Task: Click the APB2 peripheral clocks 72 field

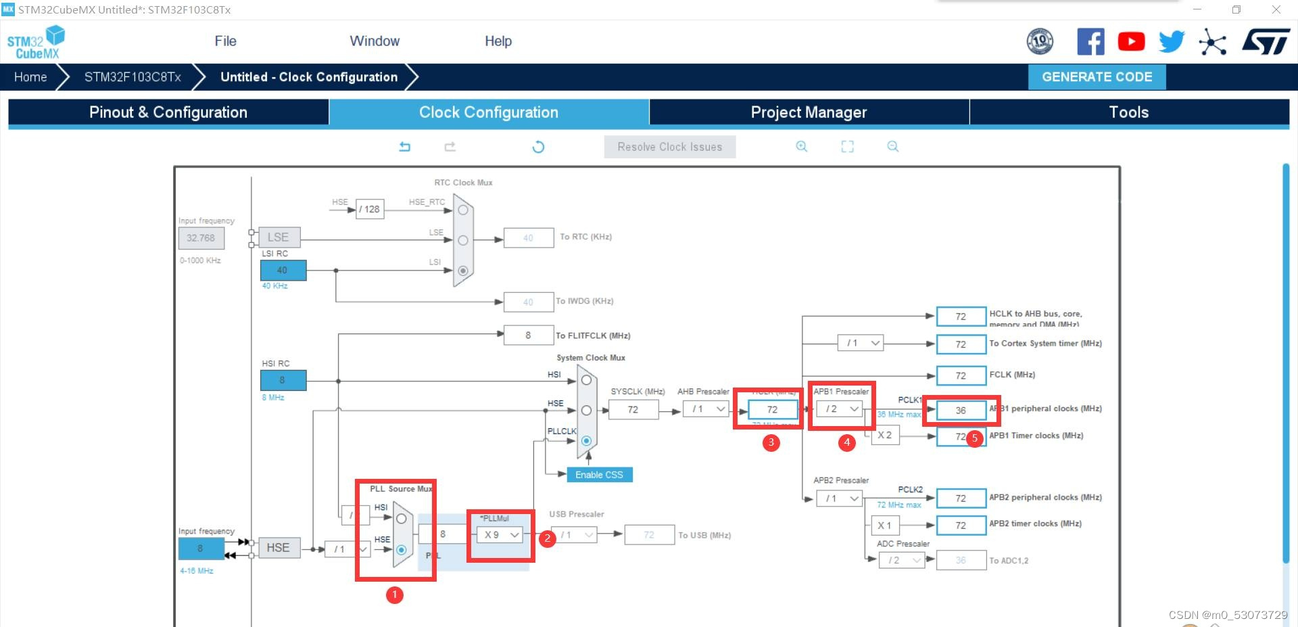Action: point(961,498)
